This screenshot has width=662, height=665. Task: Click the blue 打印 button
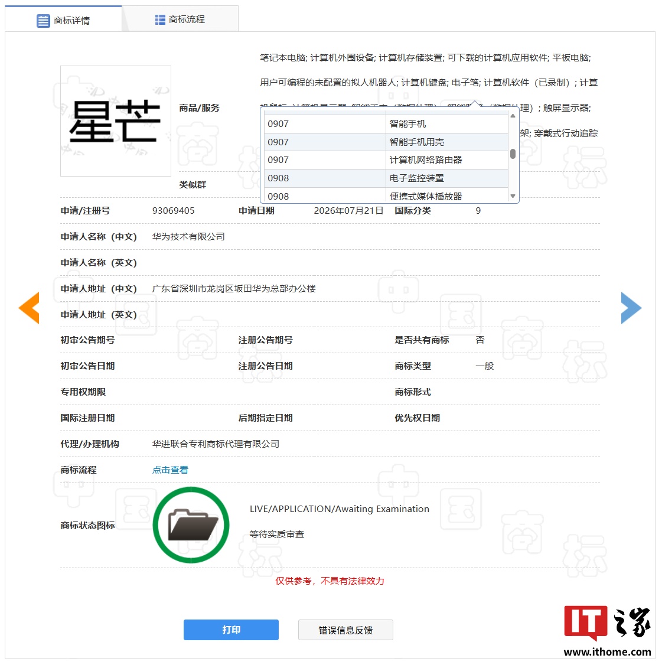231,630
